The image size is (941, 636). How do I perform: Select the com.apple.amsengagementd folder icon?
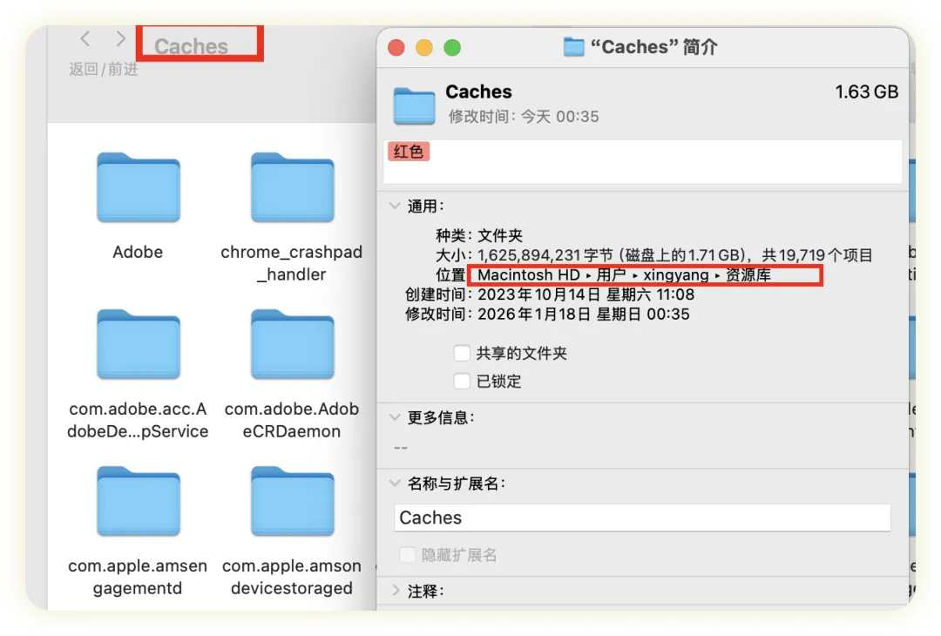pos(138,502)
